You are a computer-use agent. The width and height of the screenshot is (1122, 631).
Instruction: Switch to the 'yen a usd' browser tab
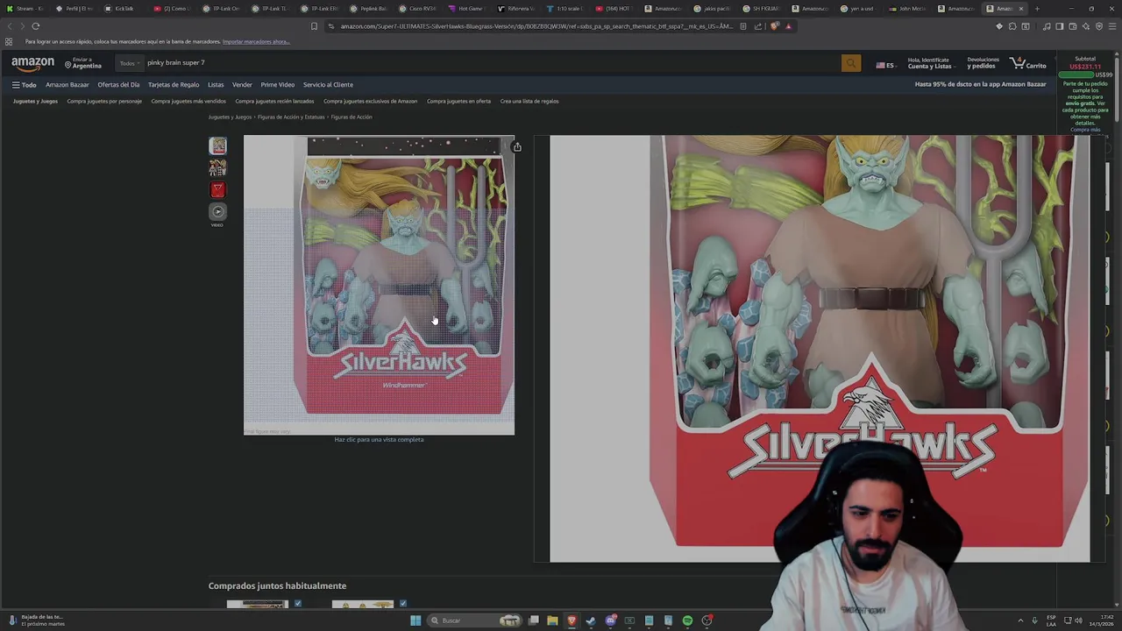click(859, 9)
